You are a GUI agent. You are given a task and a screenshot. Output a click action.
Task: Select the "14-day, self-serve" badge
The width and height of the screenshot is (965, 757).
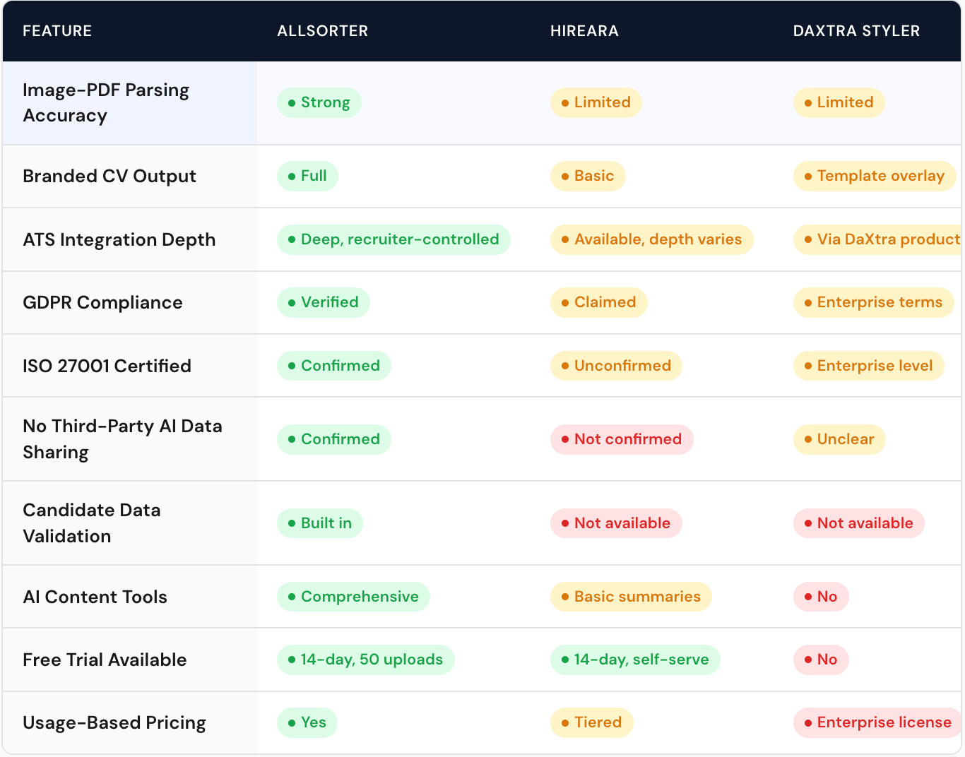point(635,660)
